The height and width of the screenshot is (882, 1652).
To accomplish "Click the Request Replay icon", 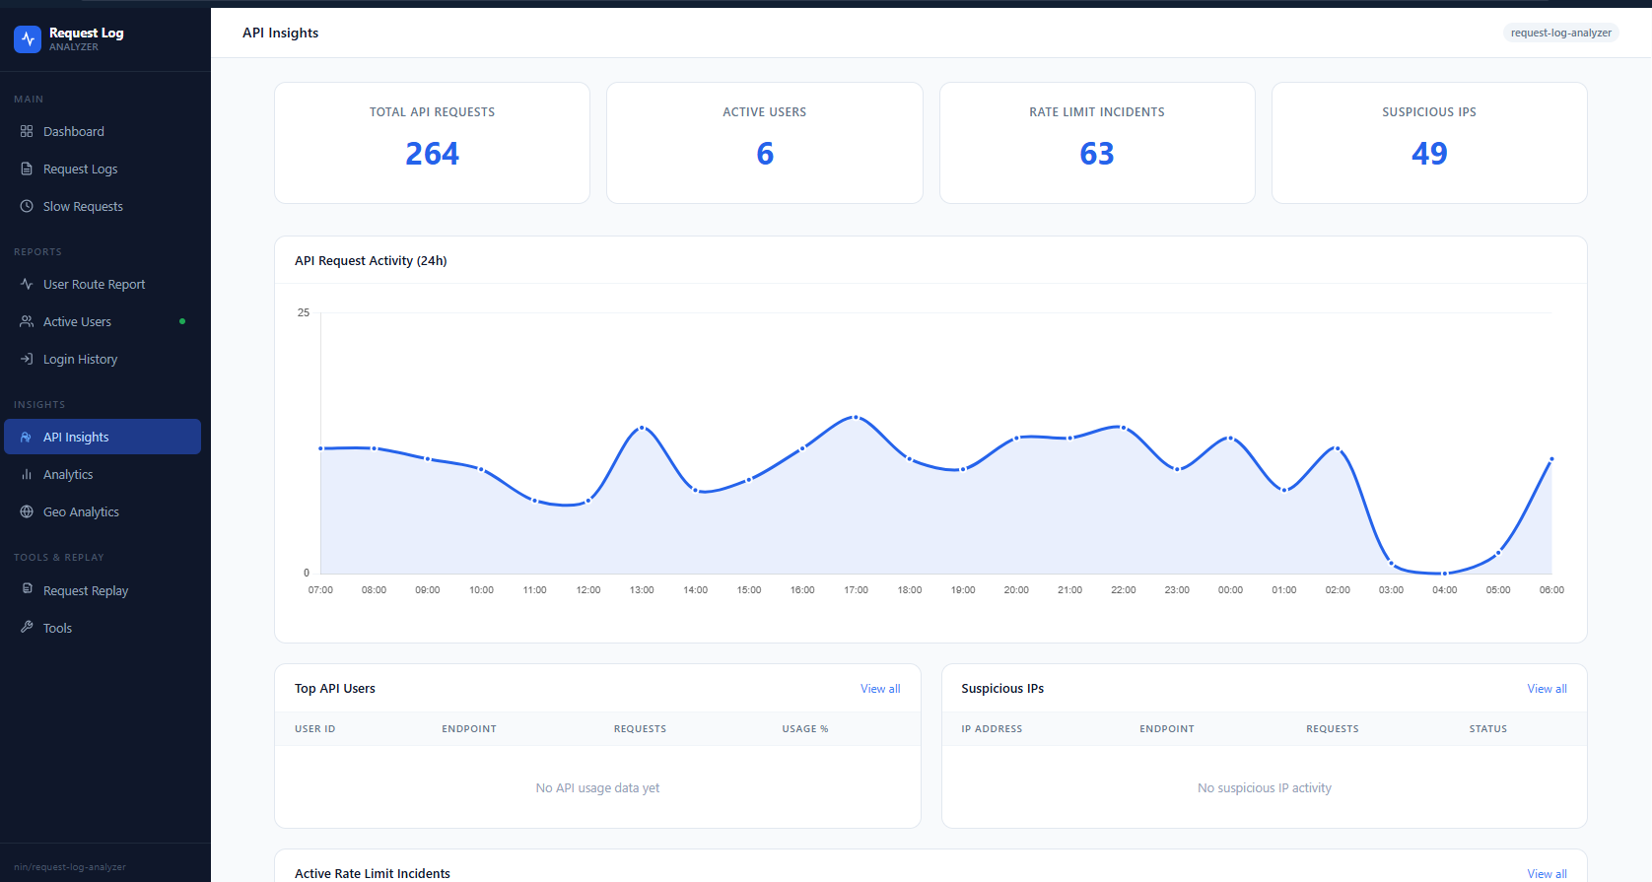I will 27,589.
